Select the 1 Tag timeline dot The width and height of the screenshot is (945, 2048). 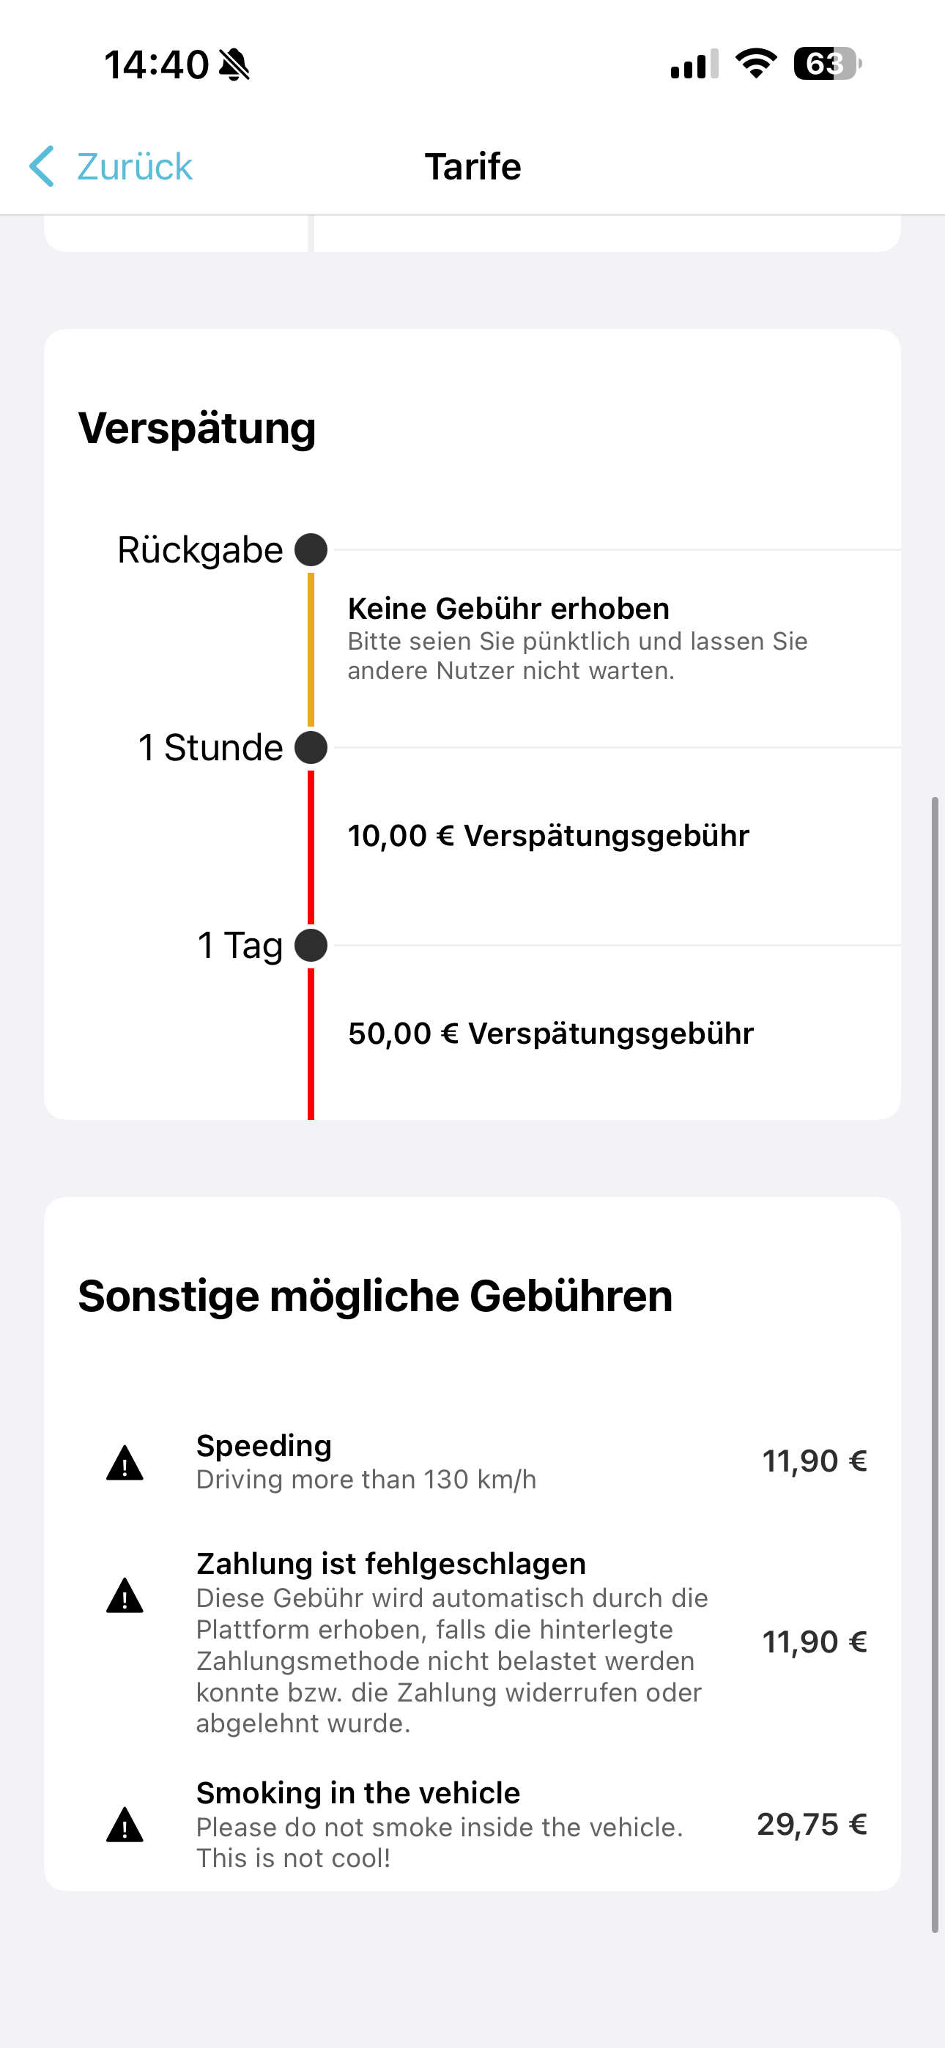311,946
